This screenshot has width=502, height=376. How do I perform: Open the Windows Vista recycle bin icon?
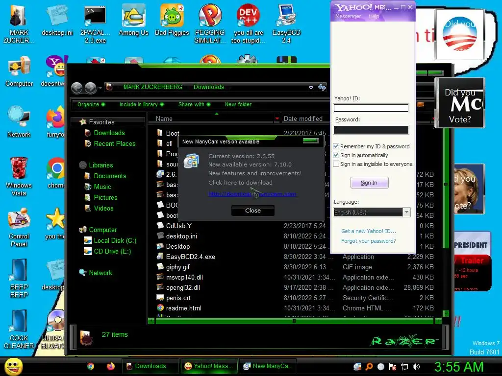click(x=19, y=176)
